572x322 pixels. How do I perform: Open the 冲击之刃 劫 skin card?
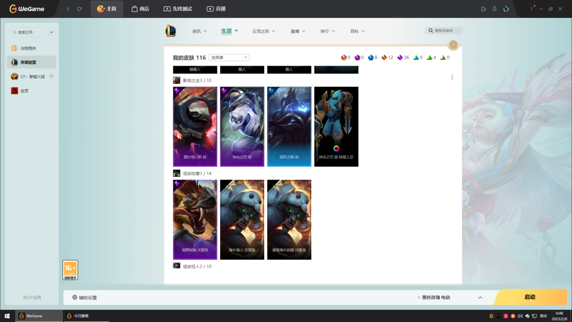[242, 127]
